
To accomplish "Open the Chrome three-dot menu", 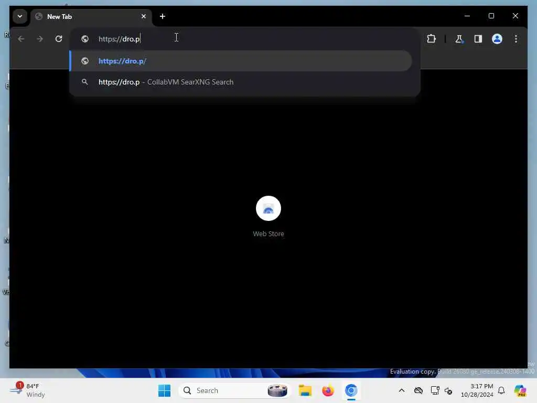I will (516, 39).
